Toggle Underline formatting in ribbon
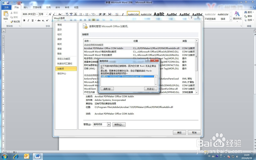The height and width of the screenshot is (160, 256). click(33, 20)
